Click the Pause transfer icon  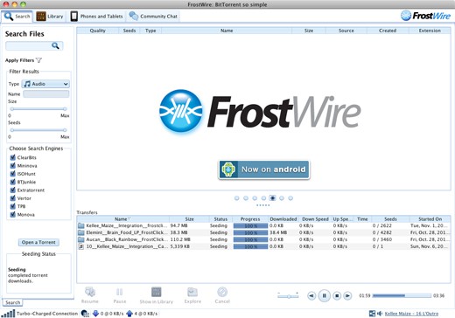coord(120,292)
